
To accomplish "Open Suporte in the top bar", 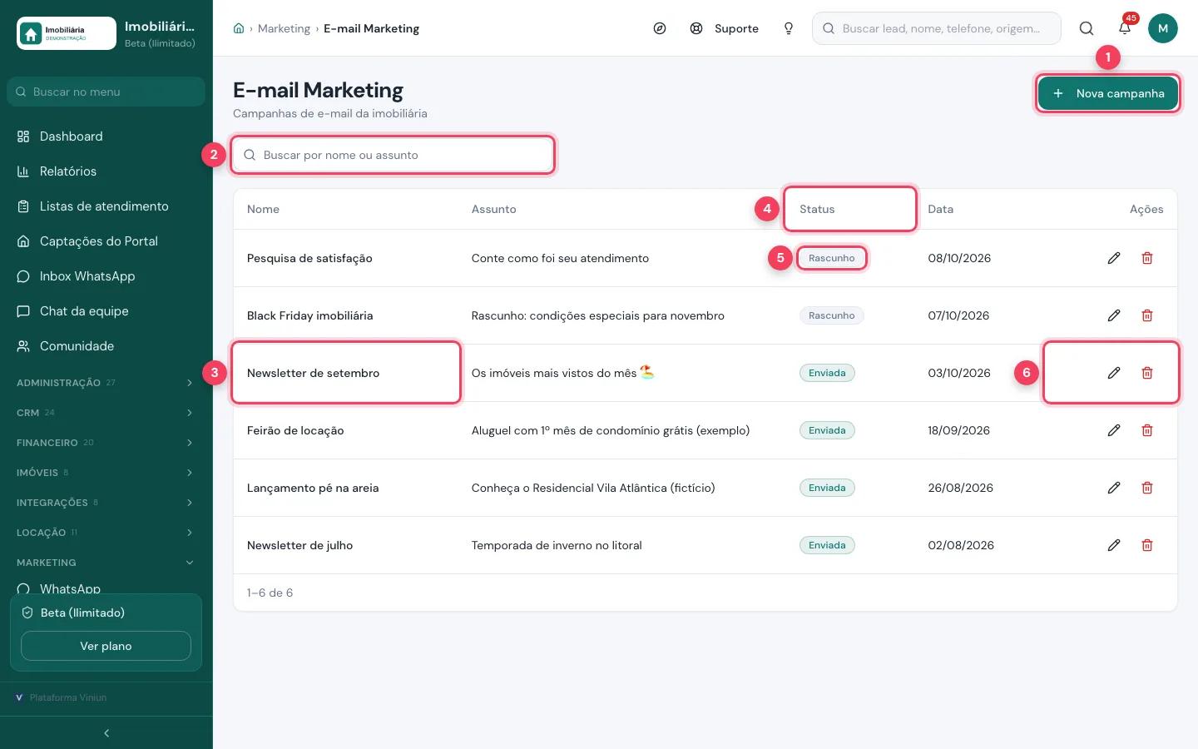I will [x=725, y=28].
